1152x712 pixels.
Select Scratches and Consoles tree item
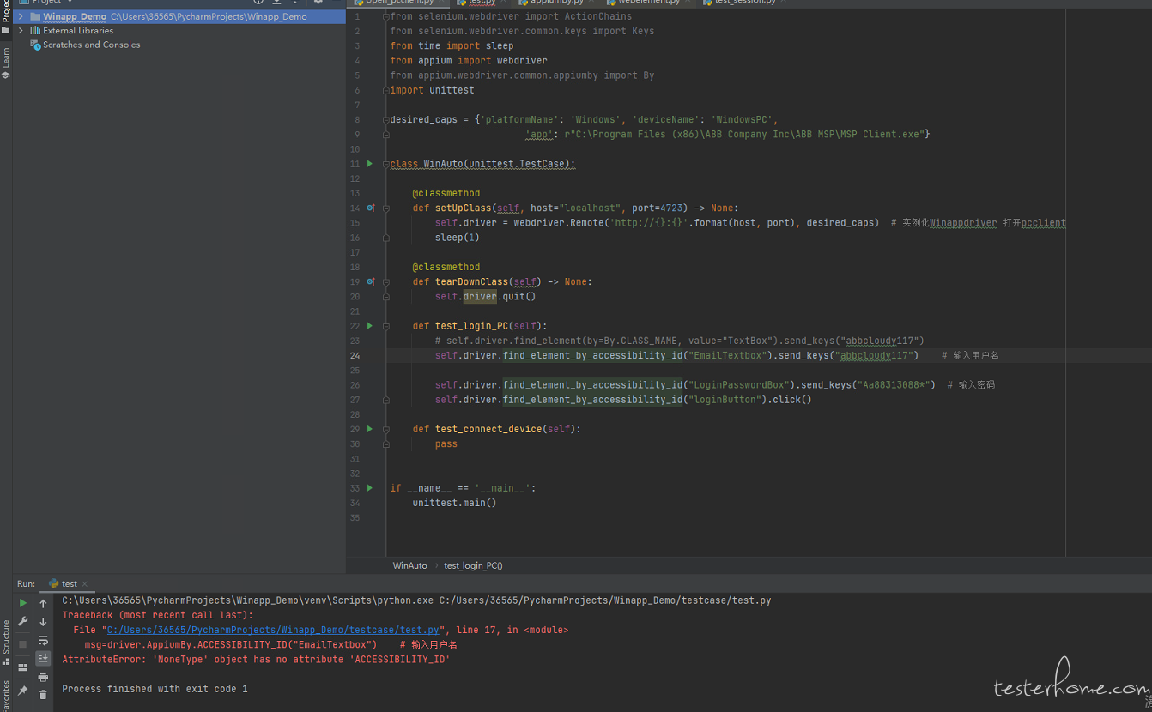(x=91, y=45)
